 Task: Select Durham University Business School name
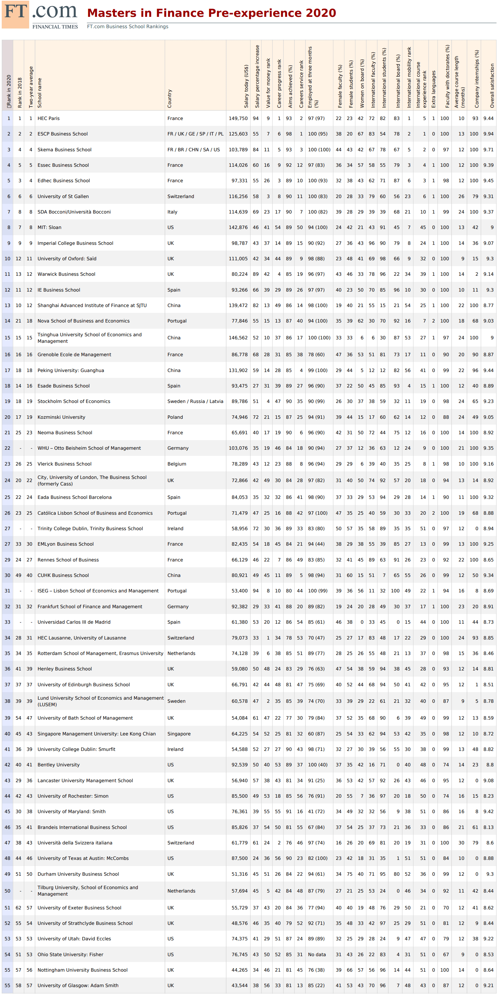78,874
